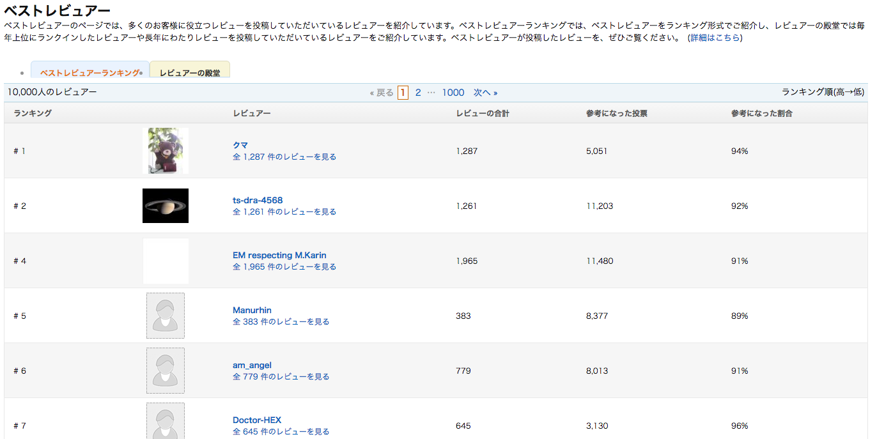
Task: Click クマ's teddy bear avatar thumbnail
Action: point(166,151)
